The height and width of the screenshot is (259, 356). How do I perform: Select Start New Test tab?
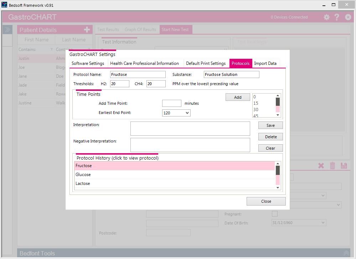(x=175, y=30)
